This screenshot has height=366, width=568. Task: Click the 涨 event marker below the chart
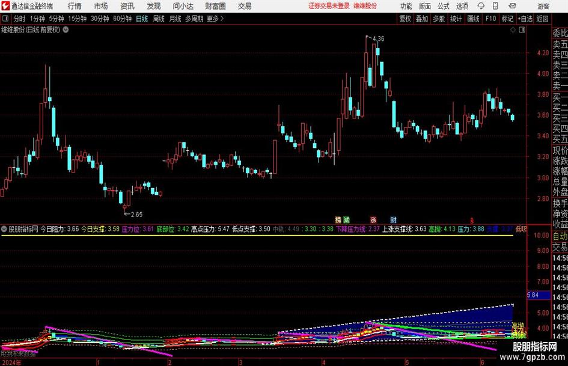pos(373,219)
